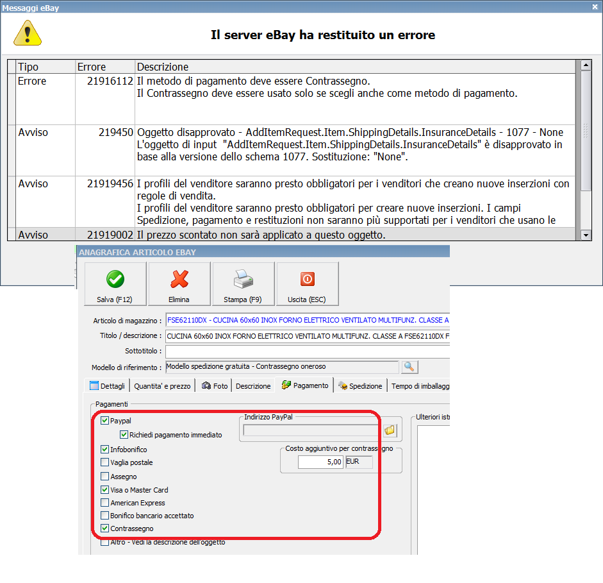Click the Stampa (F9) printer button
This screenshot has height=583, width=603.
[x=243, y=284]
